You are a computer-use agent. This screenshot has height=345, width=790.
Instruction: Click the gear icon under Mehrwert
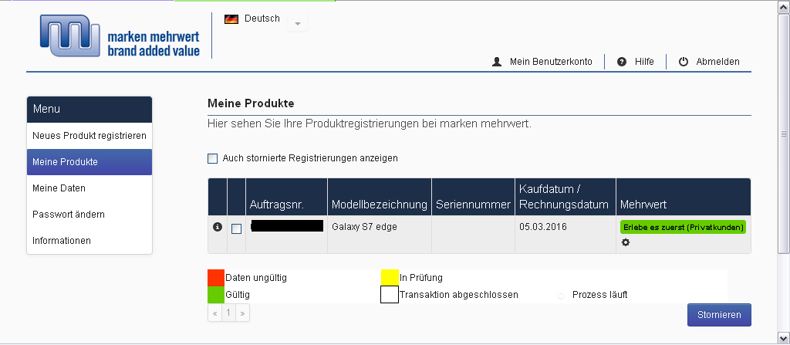click(x=626, y=242)
